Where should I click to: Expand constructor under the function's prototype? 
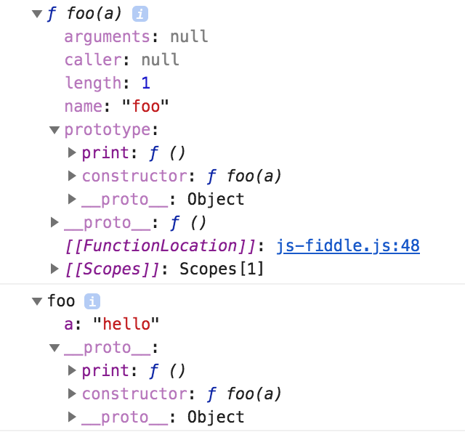click(x=72, y=176)
